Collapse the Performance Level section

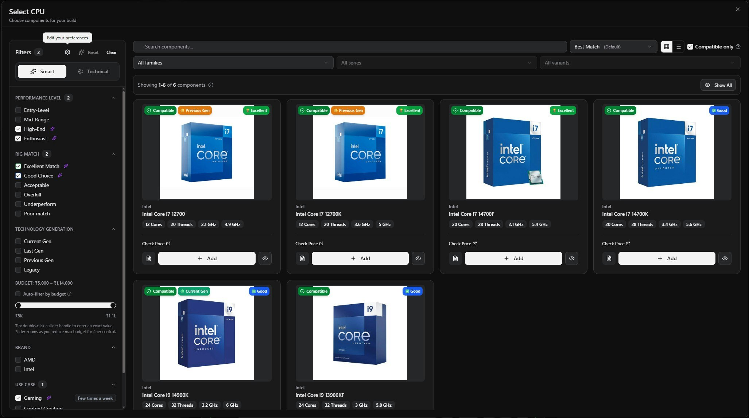113,98
